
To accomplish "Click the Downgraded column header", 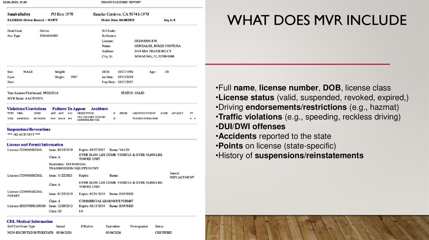I will point(139,226).
